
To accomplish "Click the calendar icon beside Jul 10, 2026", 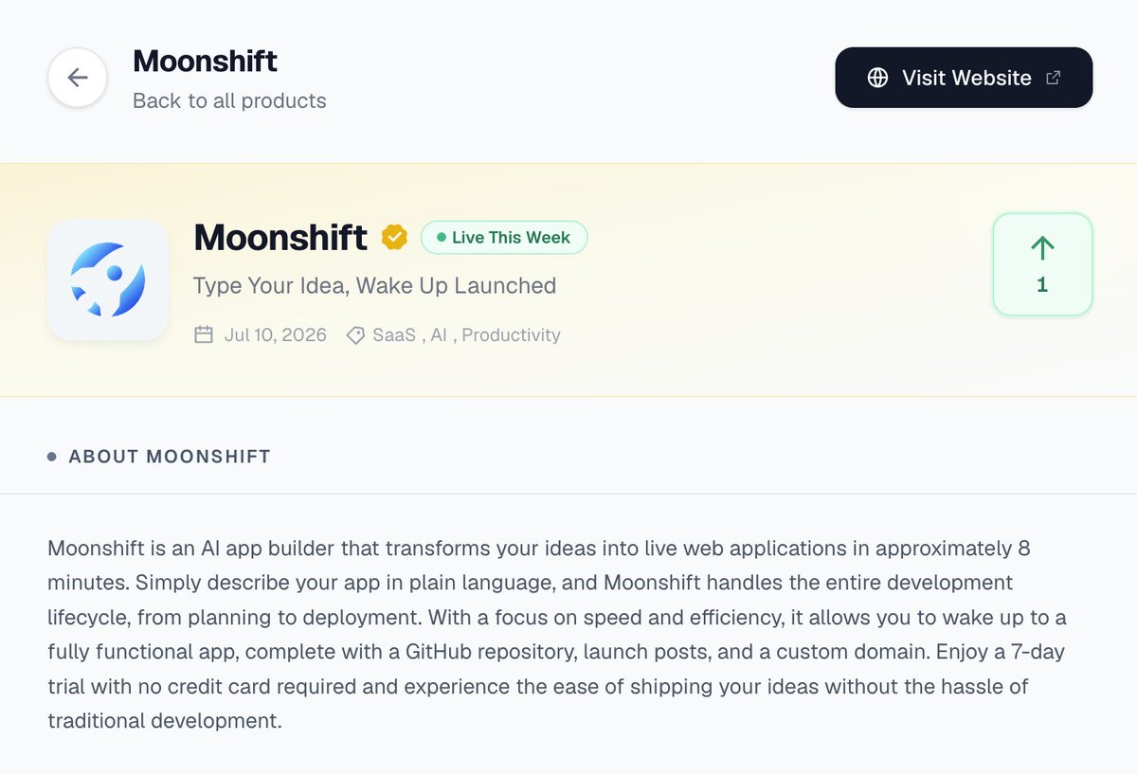I will 204,334.
